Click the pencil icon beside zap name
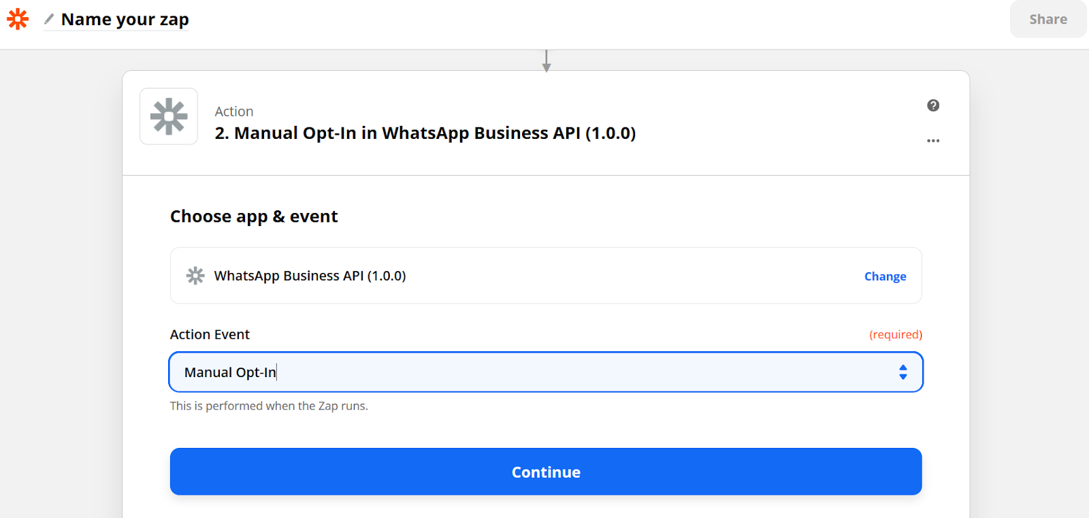This screenshot has height=518, width=1089. click(49, 19)
